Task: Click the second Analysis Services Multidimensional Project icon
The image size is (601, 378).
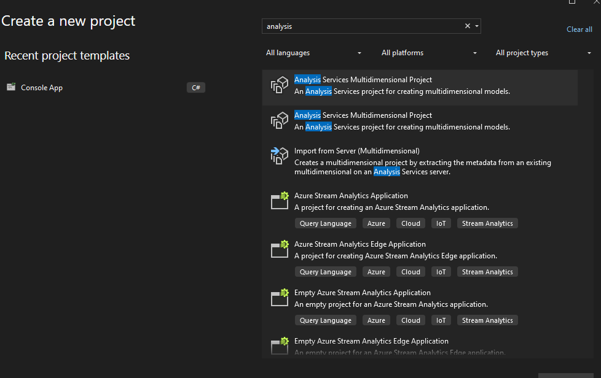Action: point(280,120)
